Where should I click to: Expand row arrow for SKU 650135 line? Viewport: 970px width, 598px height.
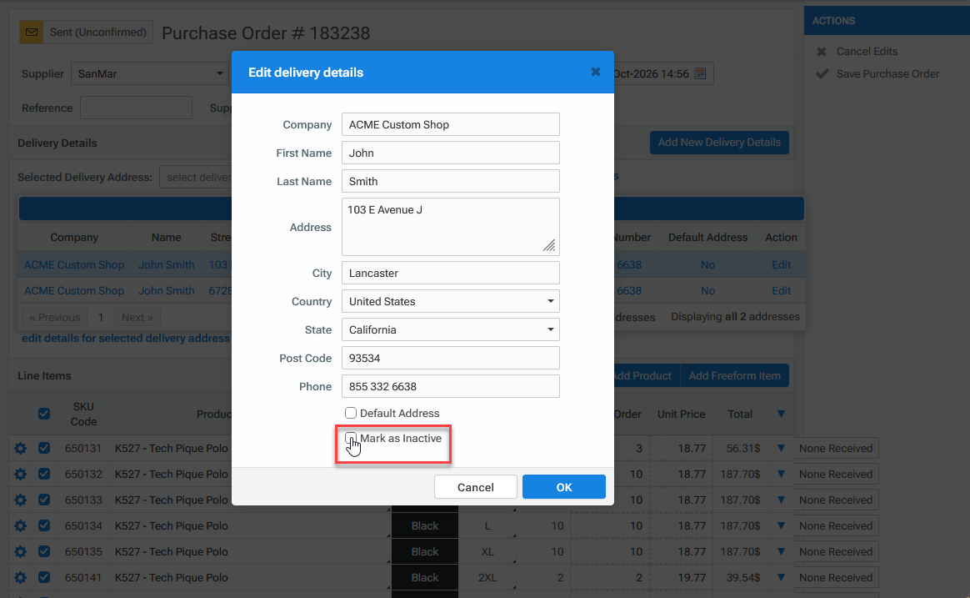coord(781,551)
